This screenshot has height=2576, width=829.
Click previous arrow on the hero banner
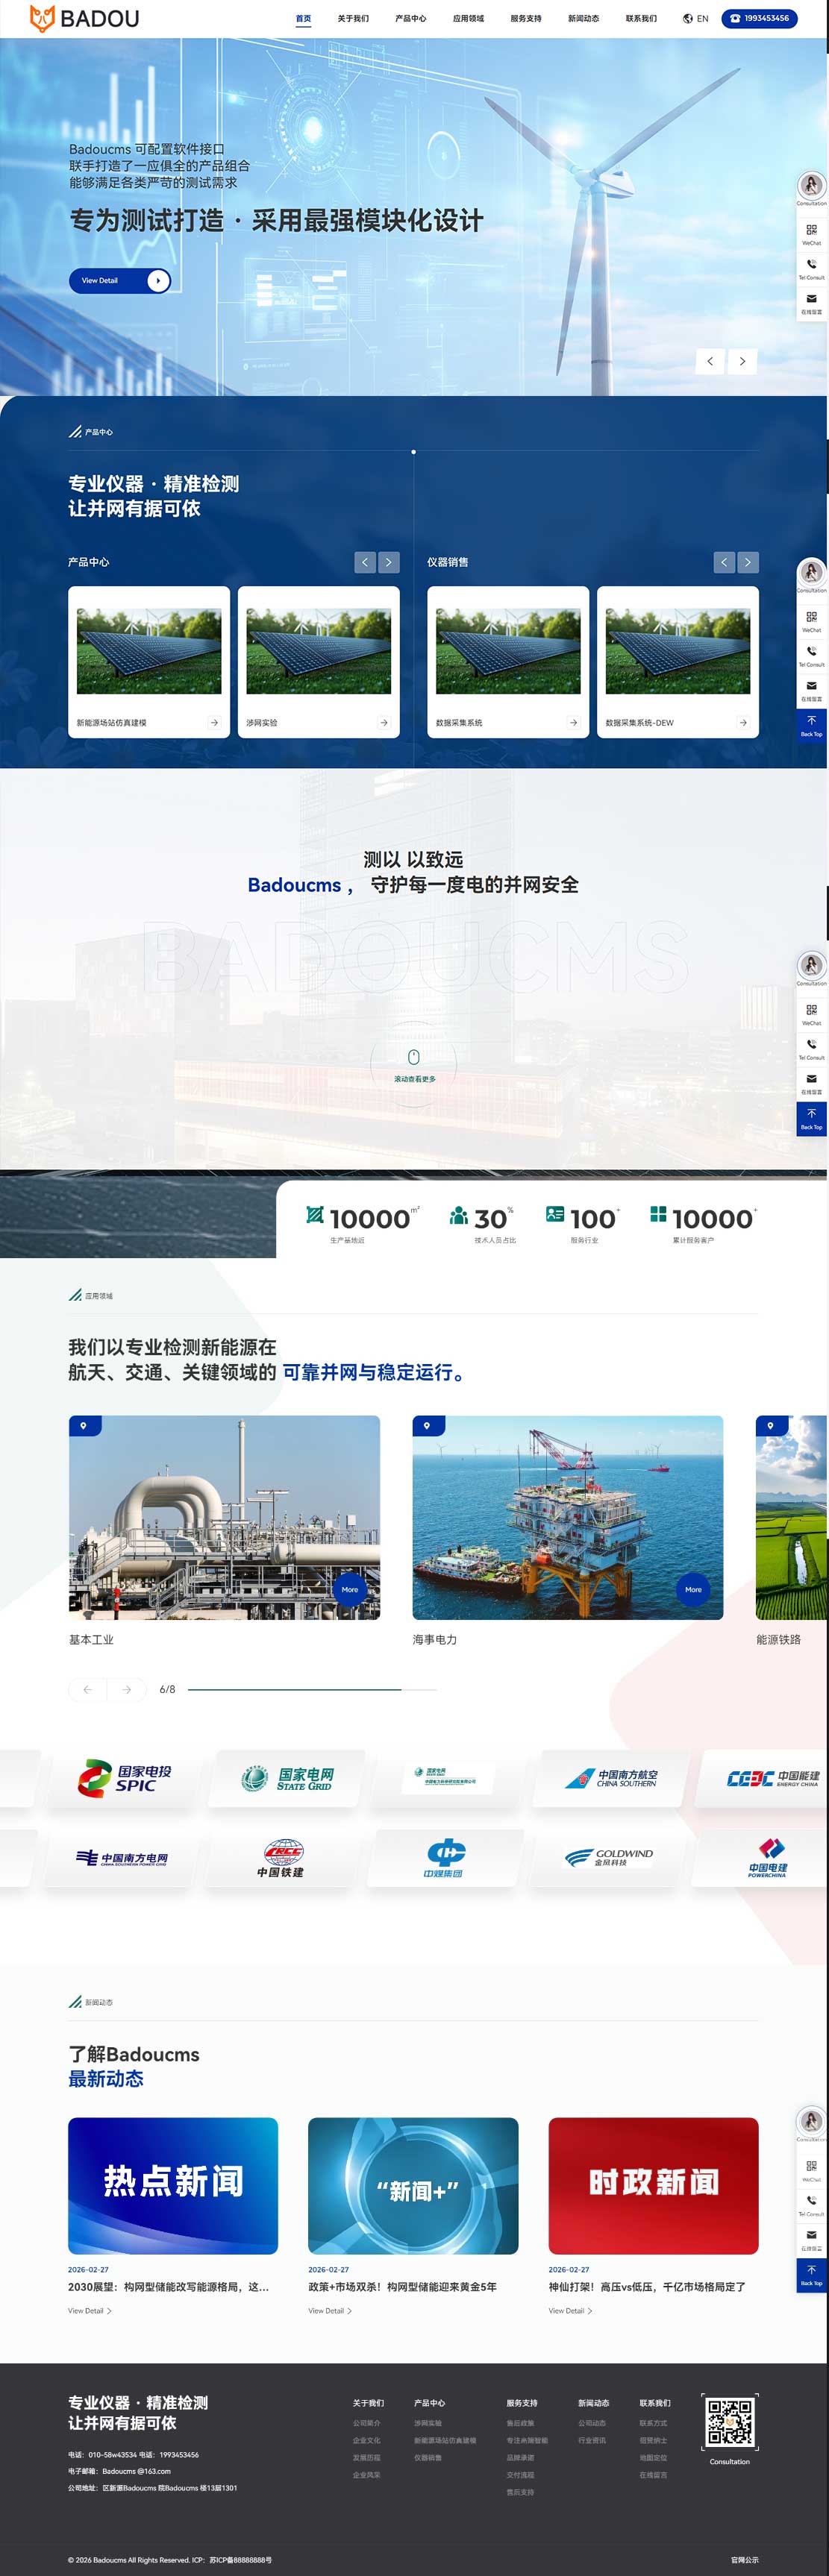click(710, 361)
